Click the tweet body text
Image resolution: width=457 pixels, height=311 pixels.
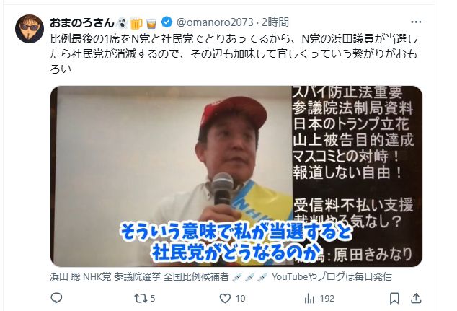click(234, 54)
